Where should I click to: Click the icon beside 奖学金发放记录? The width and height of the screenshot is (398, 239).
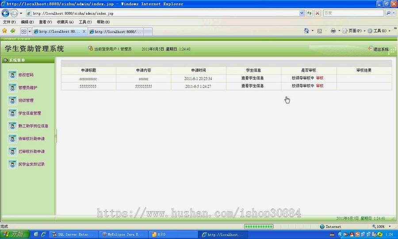click(12, 164)
